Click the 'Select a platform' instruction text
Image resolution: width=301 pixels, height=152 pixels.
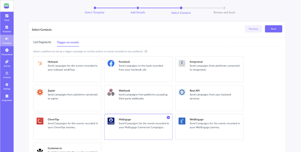click(x=88, y=51)
